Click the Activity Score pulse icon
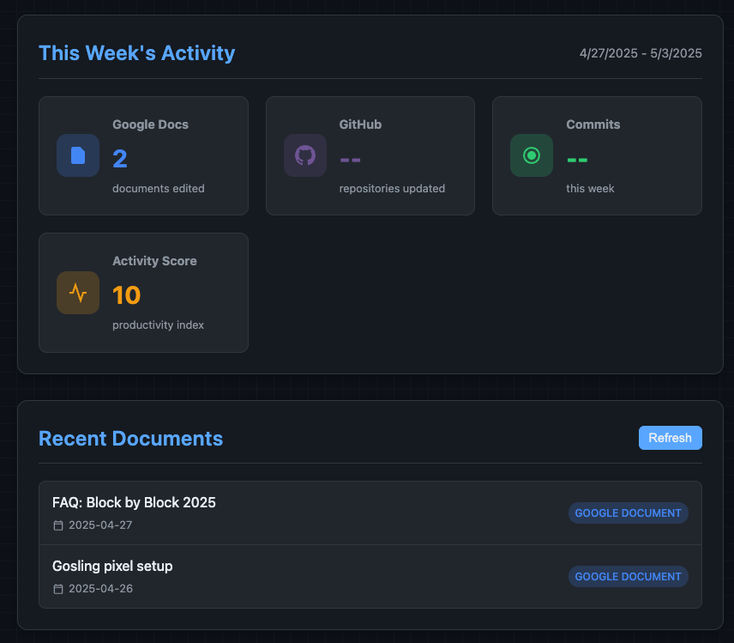 78,293
